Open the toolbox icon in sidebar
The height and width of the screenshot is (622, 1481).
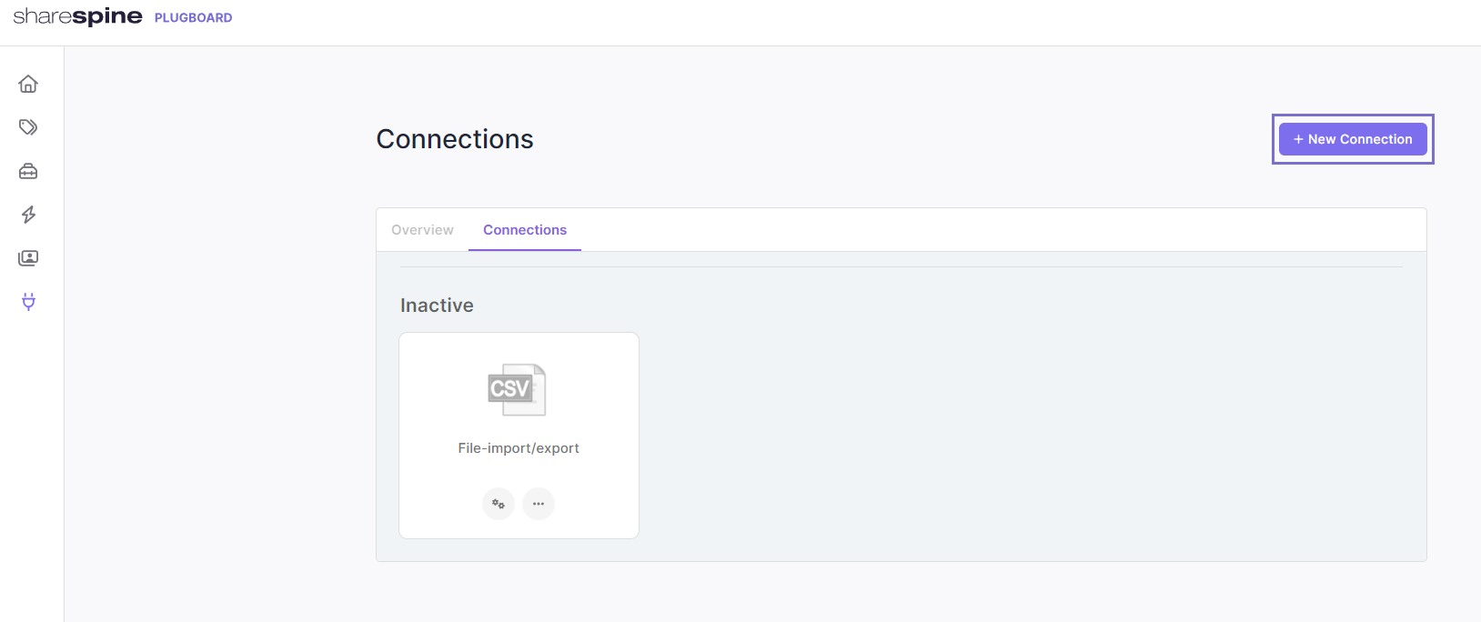pos(28,171)
